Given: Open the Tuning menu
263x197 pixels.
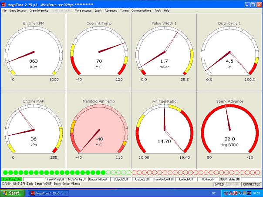Looking at the screenshot, I should 124,10.
